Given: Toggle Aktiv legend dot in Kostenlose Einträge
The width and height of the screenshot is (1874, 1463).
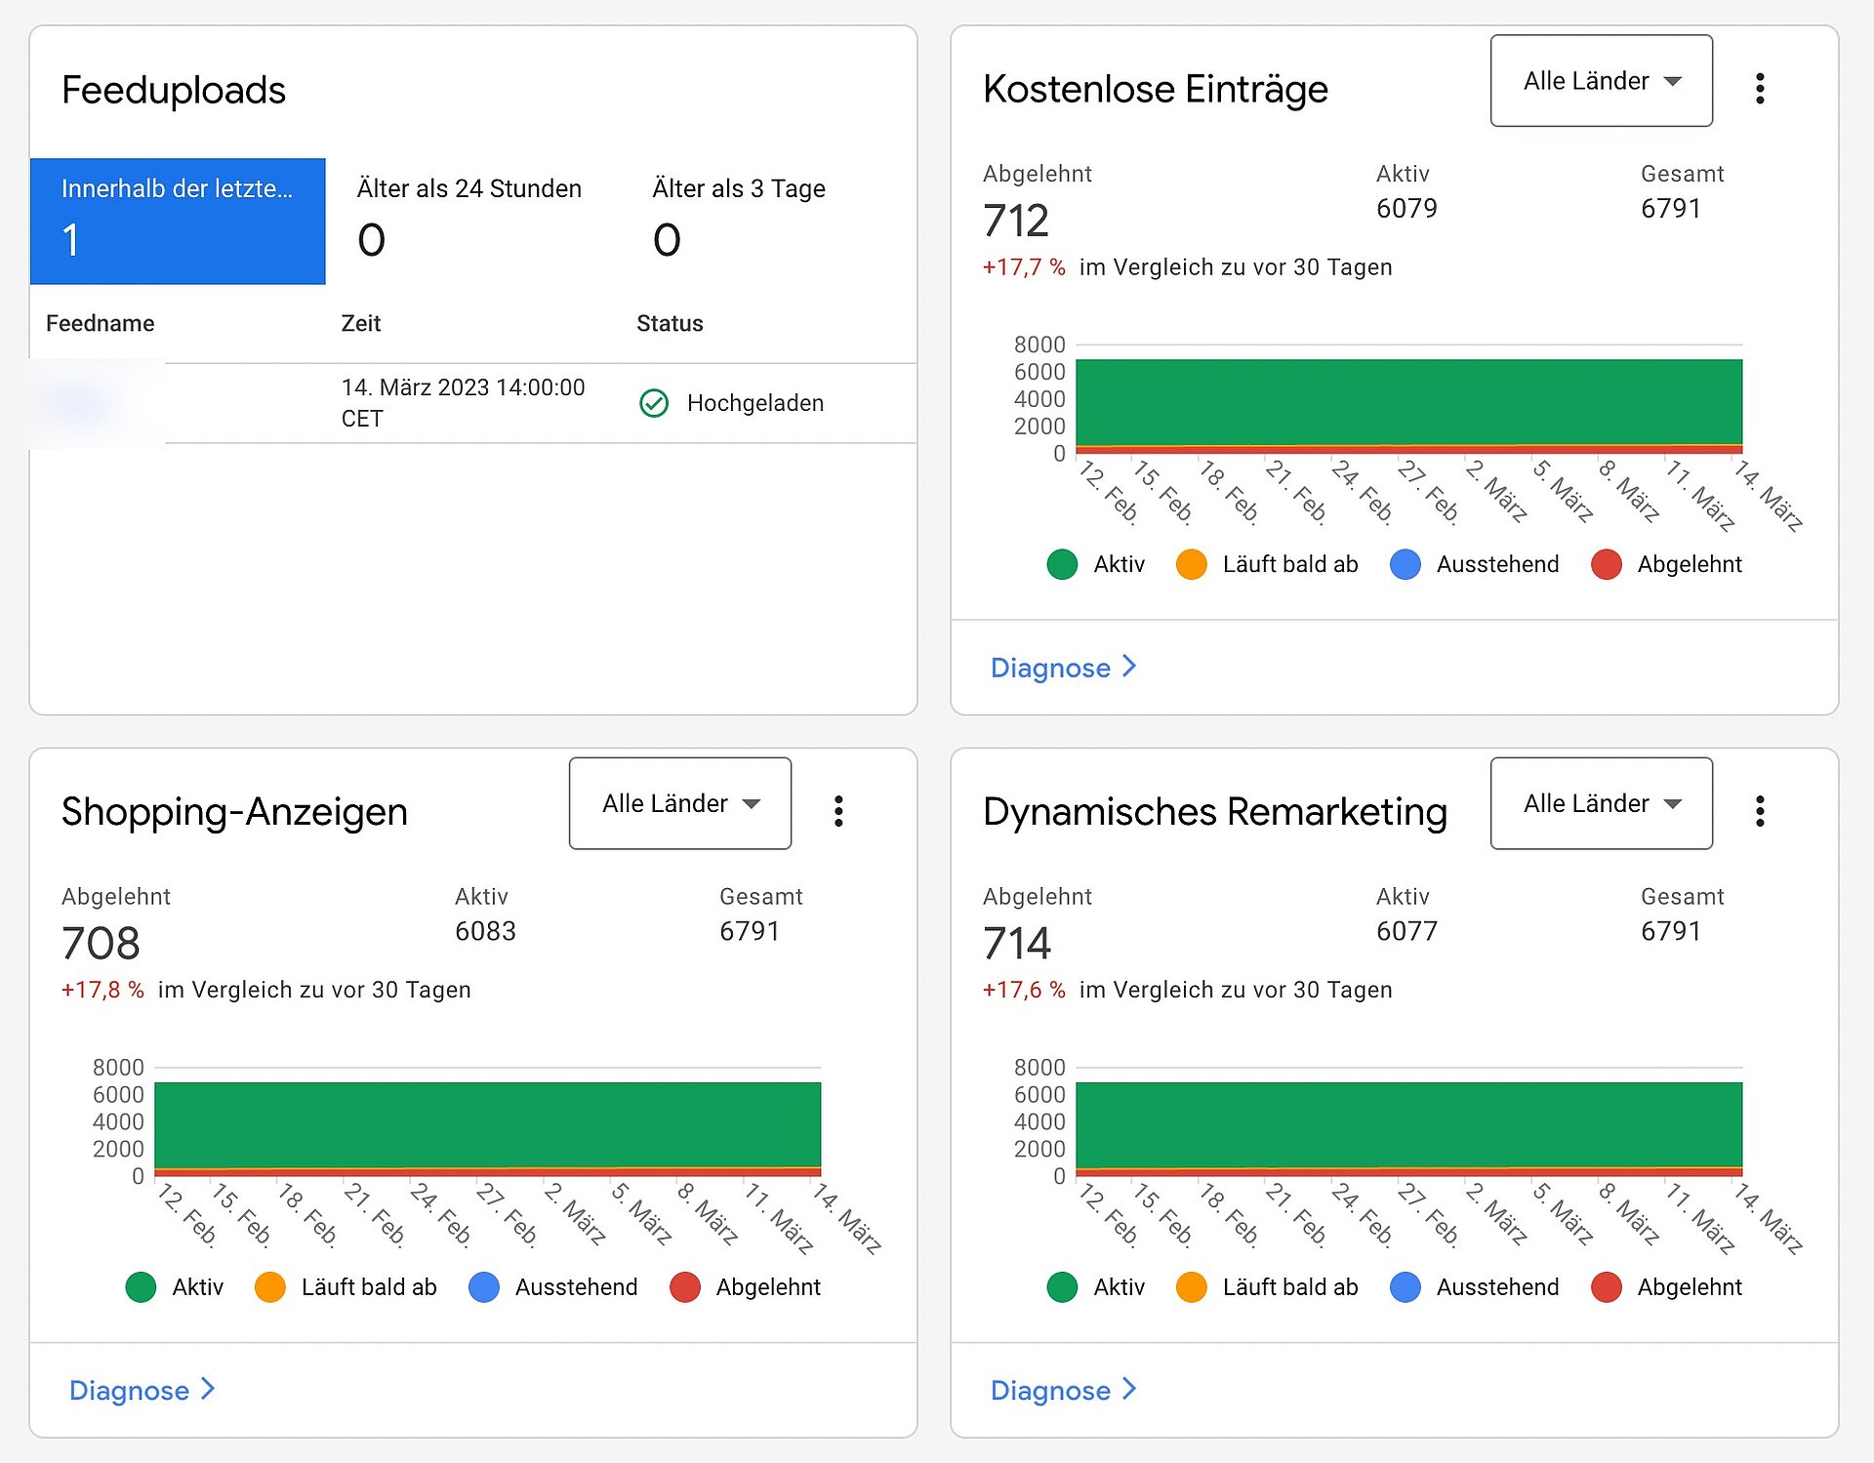Looking at the screenshot, I should [1062, 564].
